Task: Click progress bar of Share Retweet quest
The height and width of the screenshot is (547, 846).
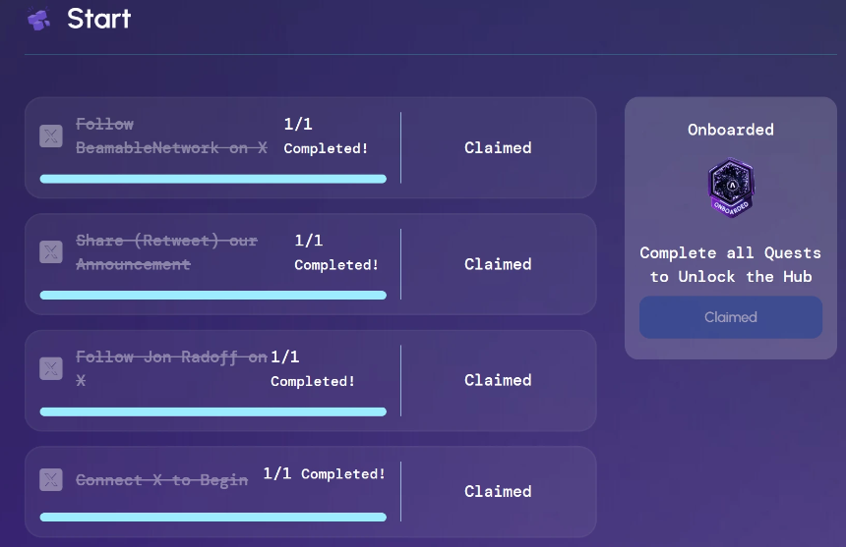Action: [x=212, y=295]
